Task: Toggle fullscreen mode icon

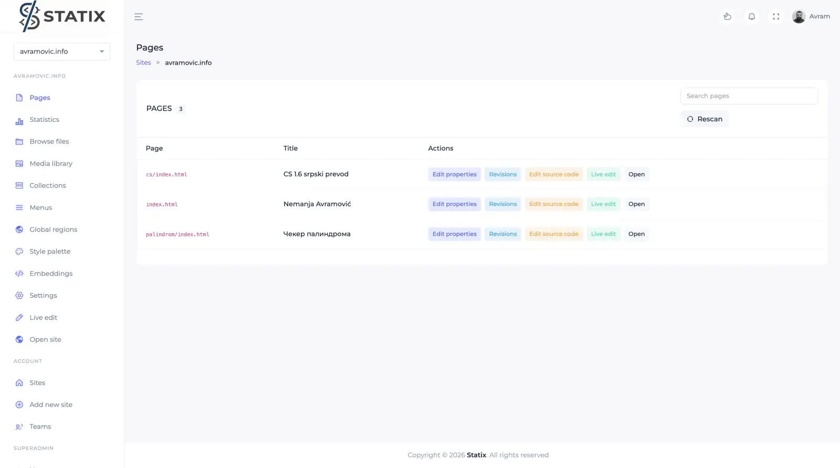Action: (776, 17)
